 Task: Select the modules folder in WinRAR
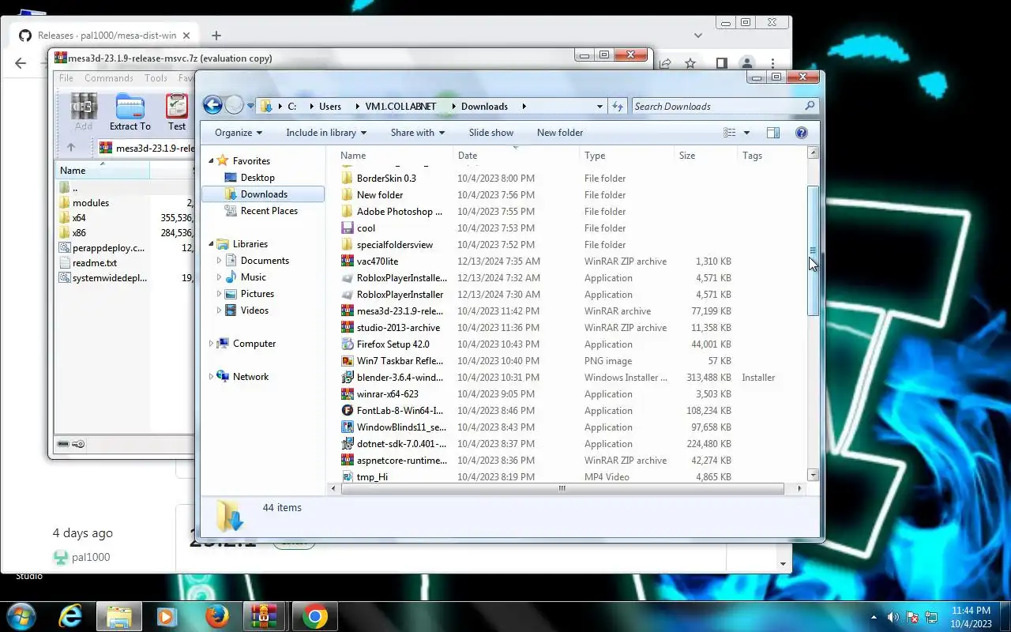click(x=91, y=203)
